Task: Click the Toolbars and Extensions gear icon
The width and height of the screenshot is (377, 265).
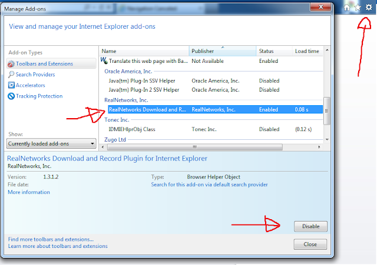Action: 11,64
